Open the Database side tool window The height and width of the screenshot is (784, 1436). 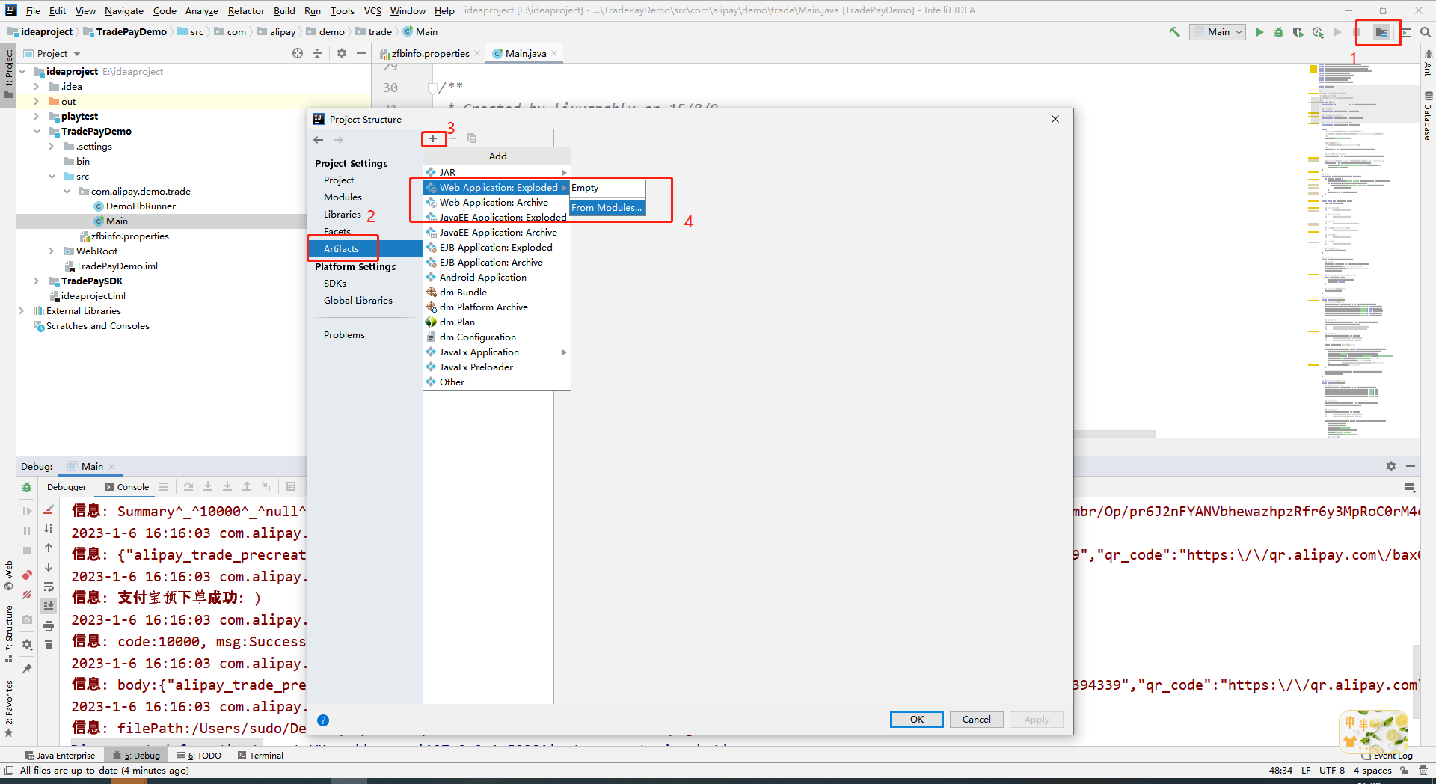(x=1429, y=116)
